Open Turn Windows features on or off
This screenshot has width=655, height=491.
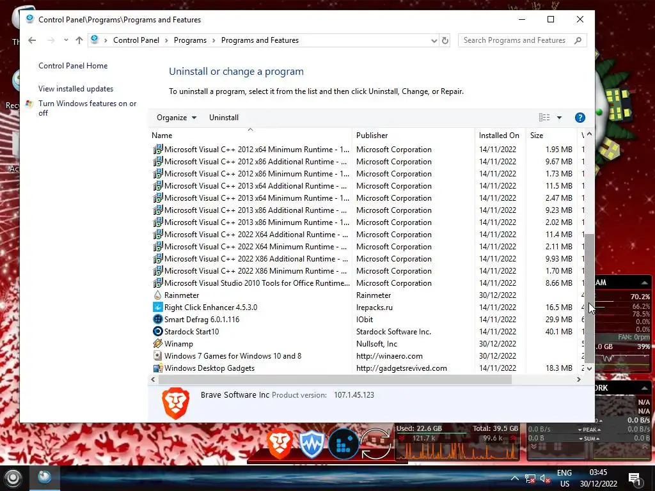(x=87, y=108)
